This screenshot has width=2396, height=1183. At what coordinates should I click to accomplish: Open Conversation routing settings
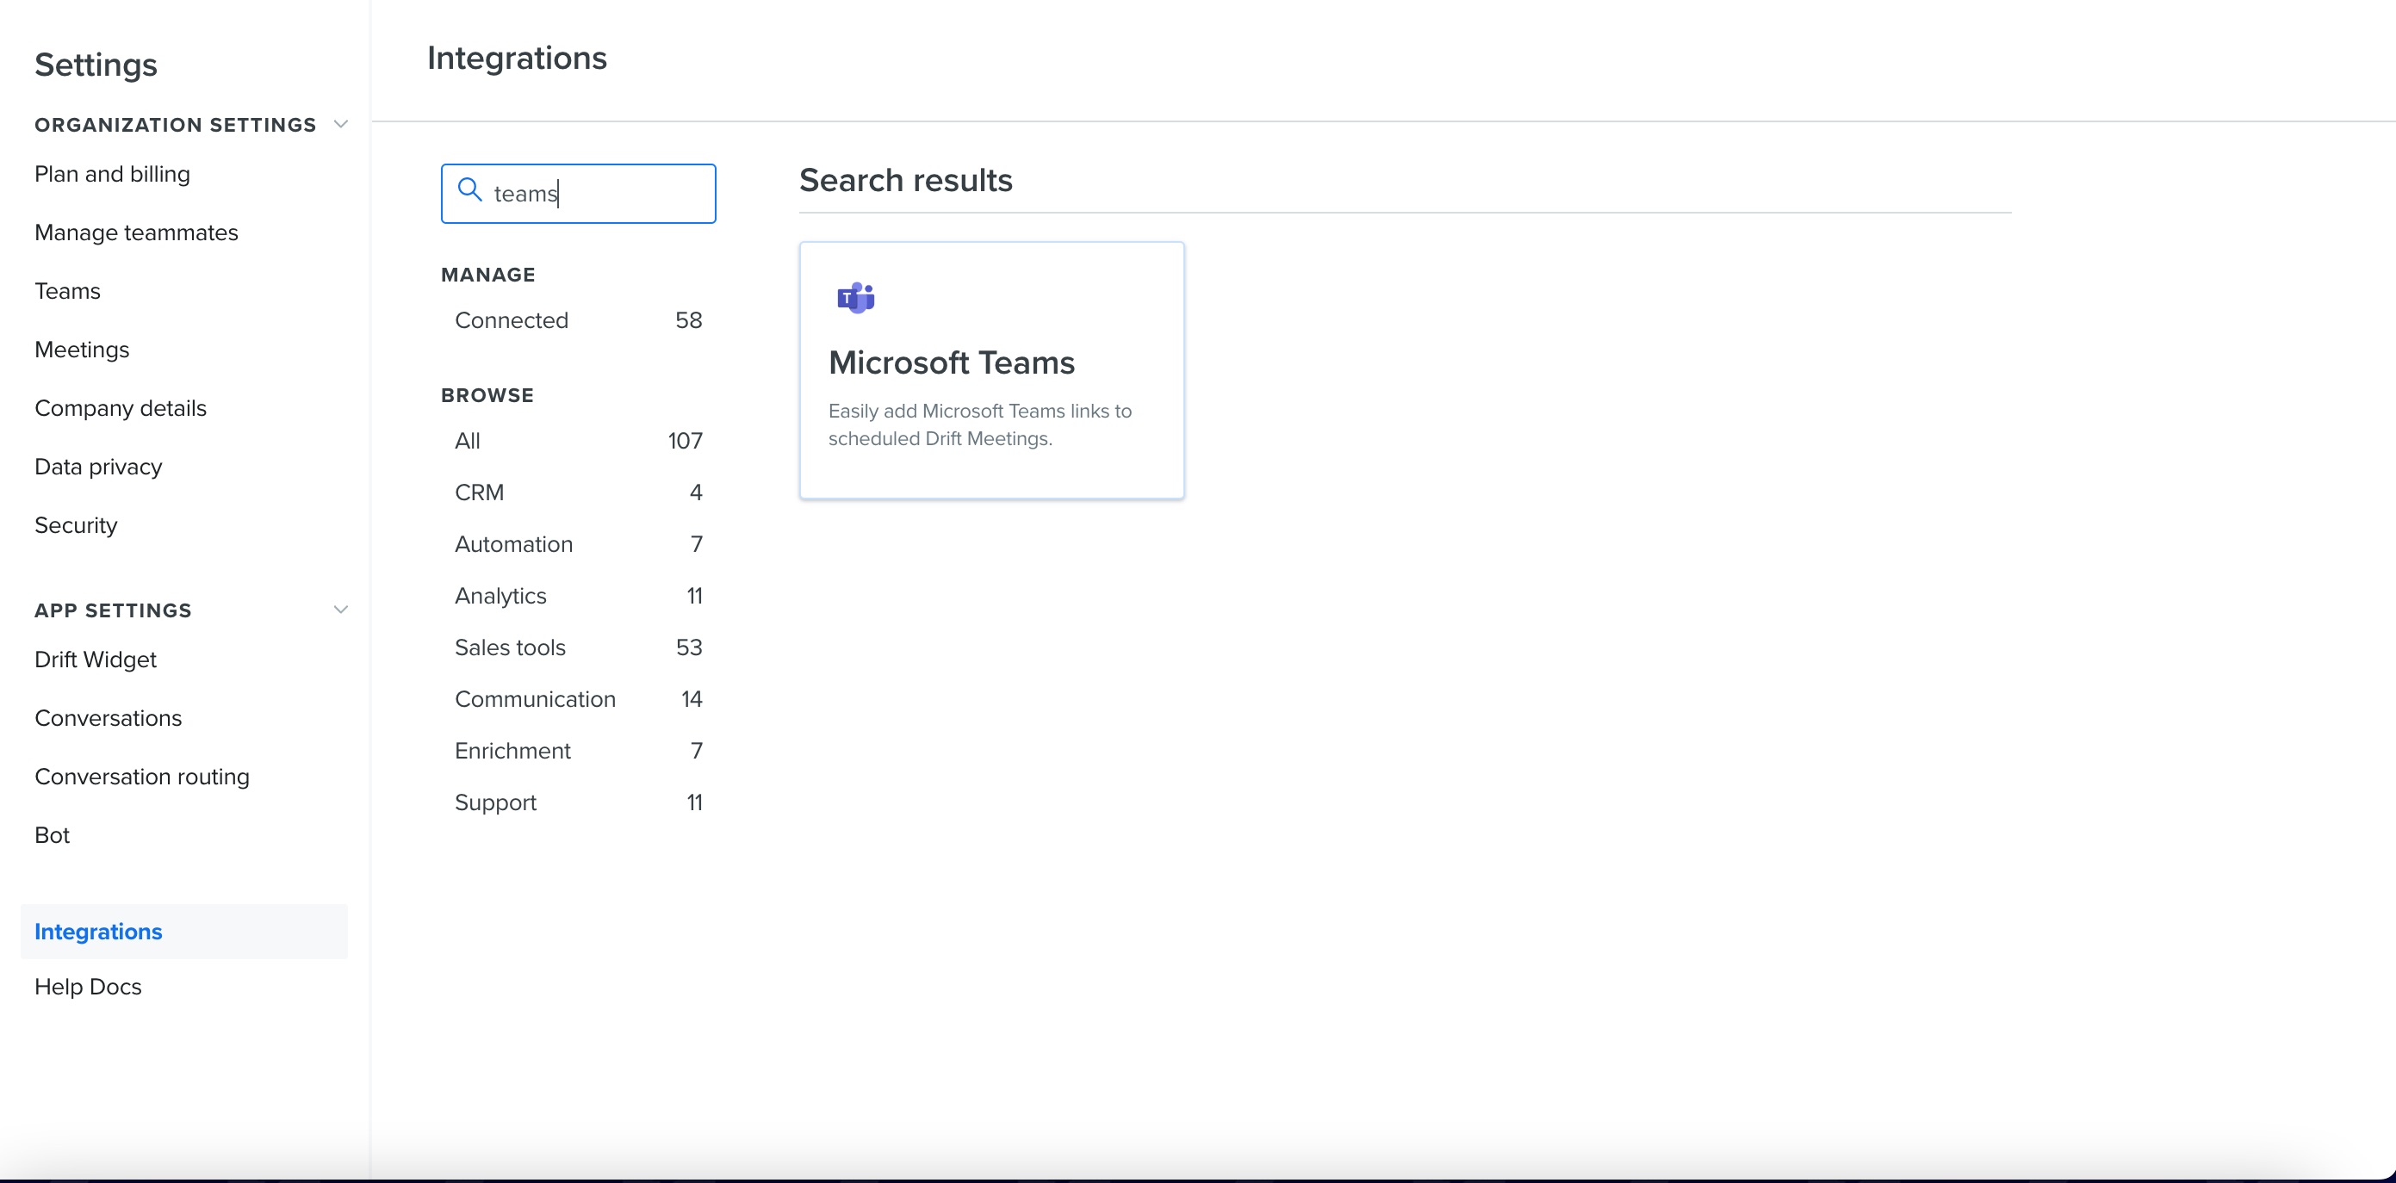142,777
